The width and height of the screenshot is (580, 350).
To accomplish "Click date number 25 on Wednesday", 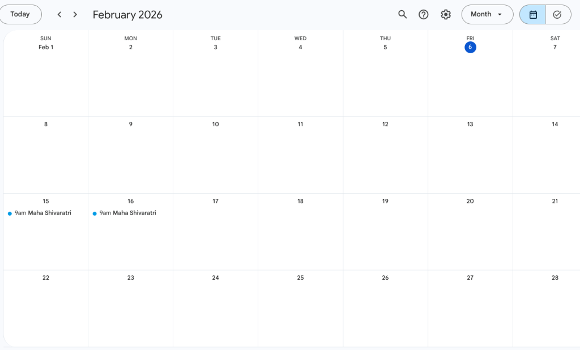I will click(x=300, y=278).
